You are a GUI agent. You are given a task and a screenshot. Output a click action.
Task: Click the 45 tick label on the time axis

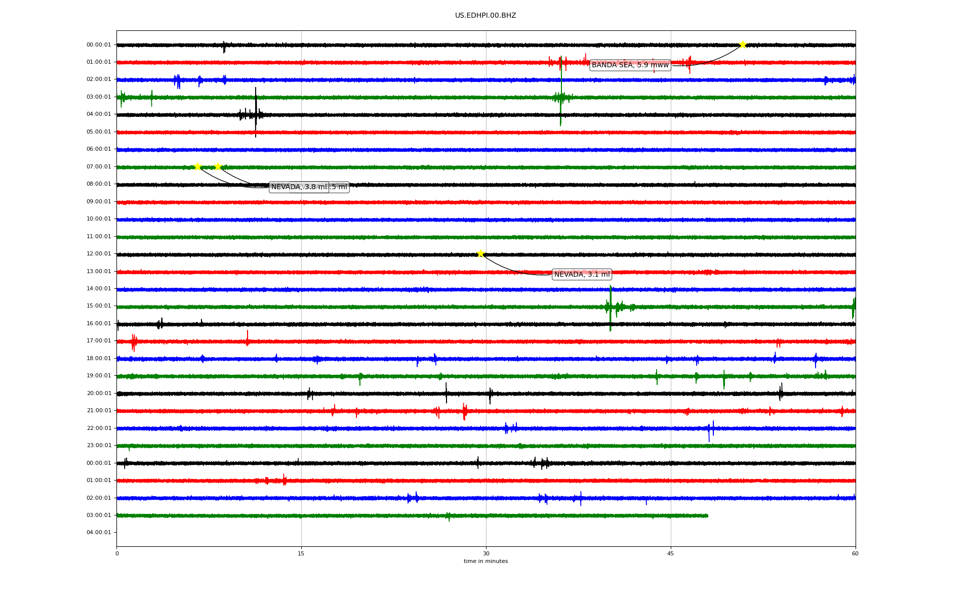[x=671, y=553]
